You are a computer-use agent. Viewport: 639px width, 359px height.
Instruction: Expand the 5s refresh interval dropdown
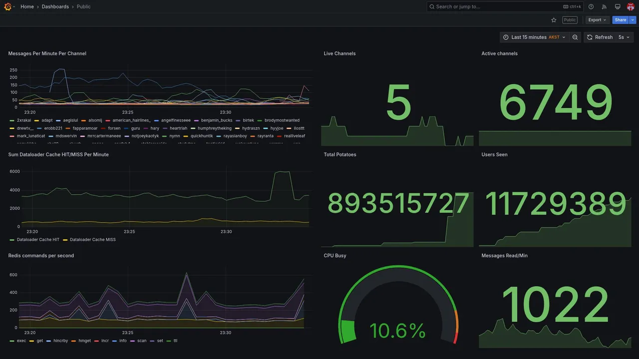click(x=624, y=37)
